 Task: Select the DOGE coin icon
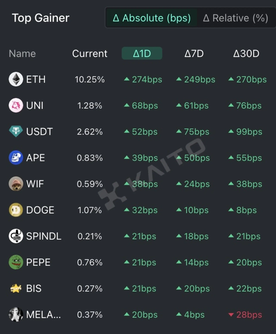click(x=16, y=210)
